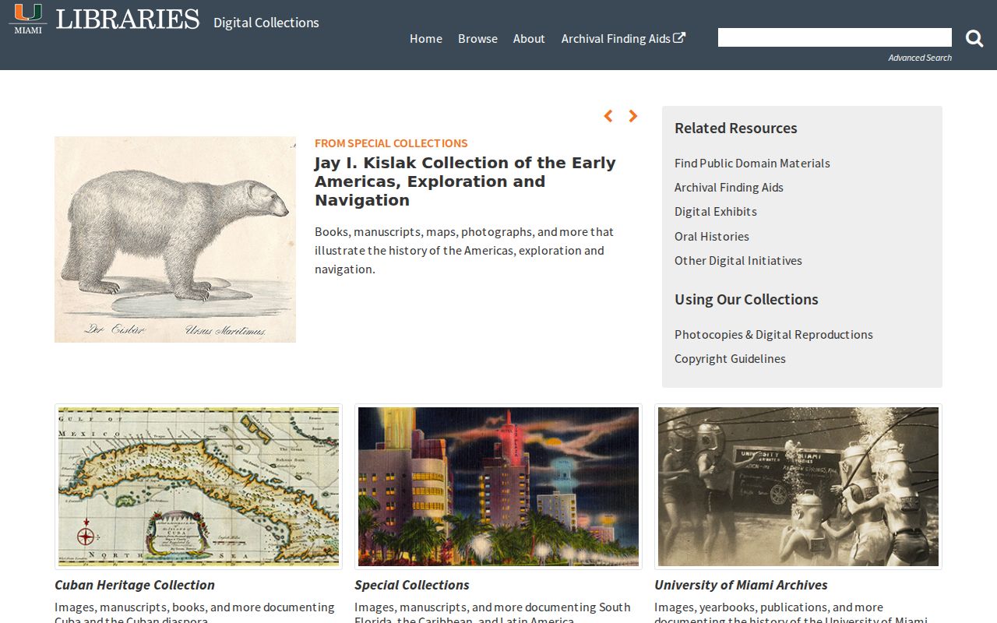Open the Copyright Guidelines link
The width and height of the screenshot is (997, 623).
730,358
